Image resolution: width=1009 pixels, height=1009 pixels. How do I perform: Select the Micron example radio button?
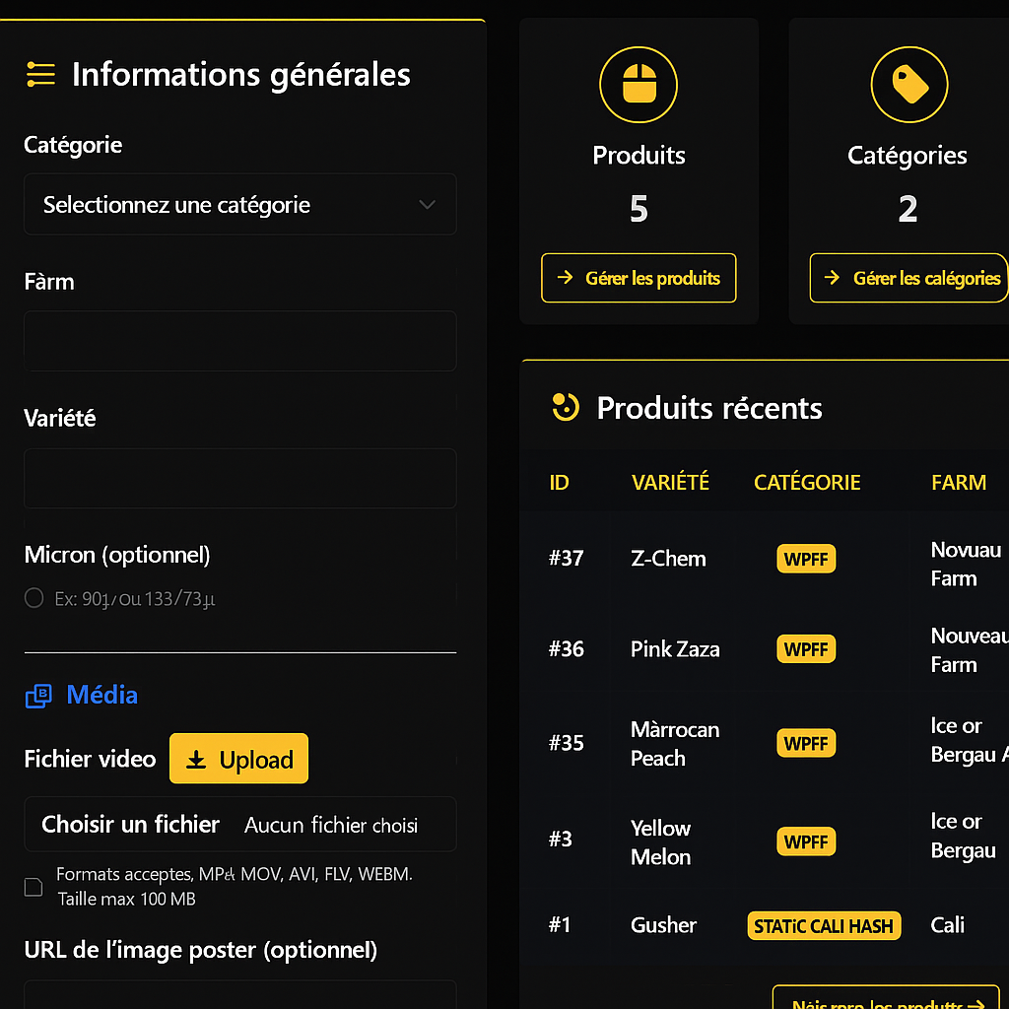click(x=34, y=598)
